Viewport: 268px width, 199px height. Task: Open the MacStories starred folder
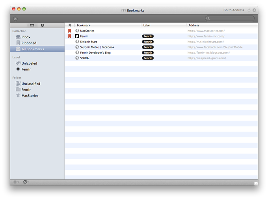click(37, 96)
